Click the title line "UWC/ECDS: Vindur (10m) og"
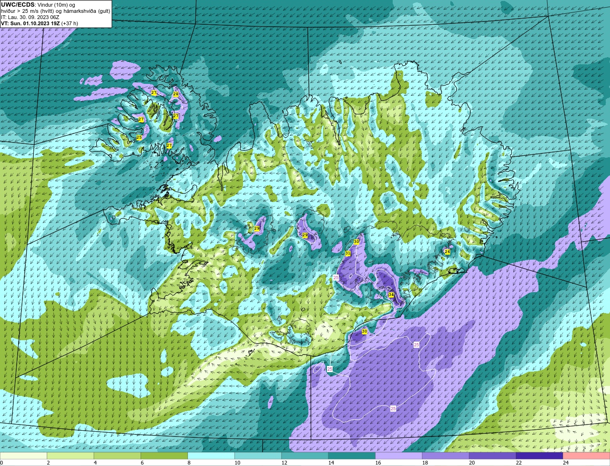 coord(38,5)
